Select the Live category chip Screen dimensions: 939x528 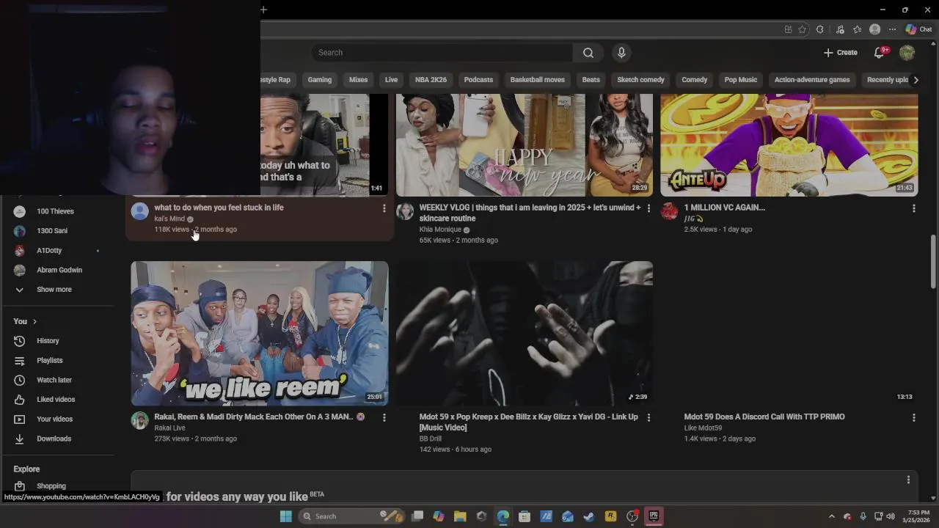391,80
